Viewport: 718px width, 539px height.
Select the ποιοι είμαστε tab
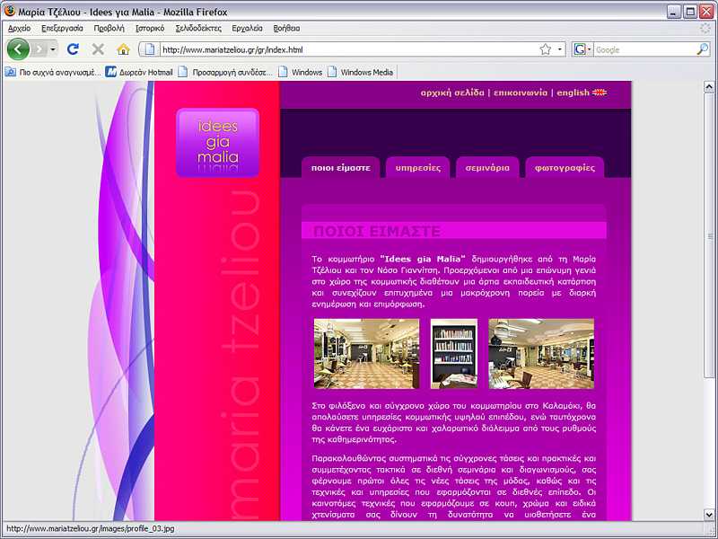click(x=341, y=168)
